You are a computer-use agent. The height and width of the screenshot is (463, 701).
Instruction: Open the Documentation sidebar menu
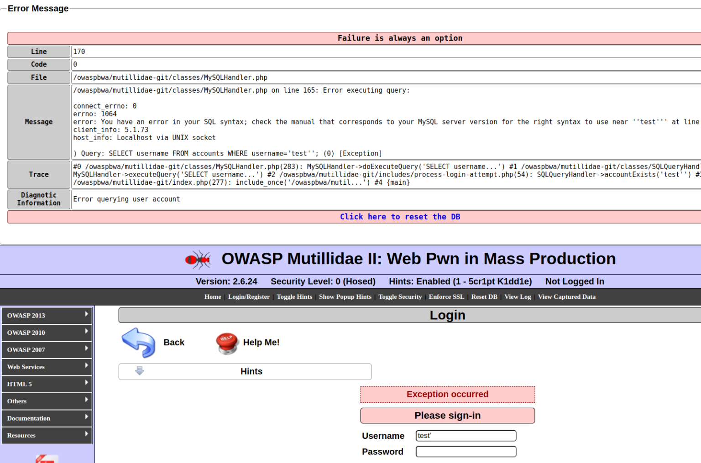tap(47, 418)
